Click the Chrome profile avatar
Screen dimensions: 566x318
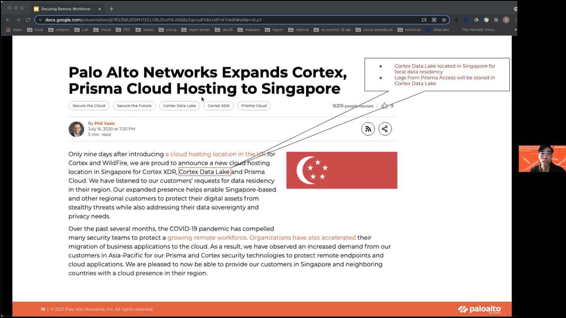coord(506,20)
